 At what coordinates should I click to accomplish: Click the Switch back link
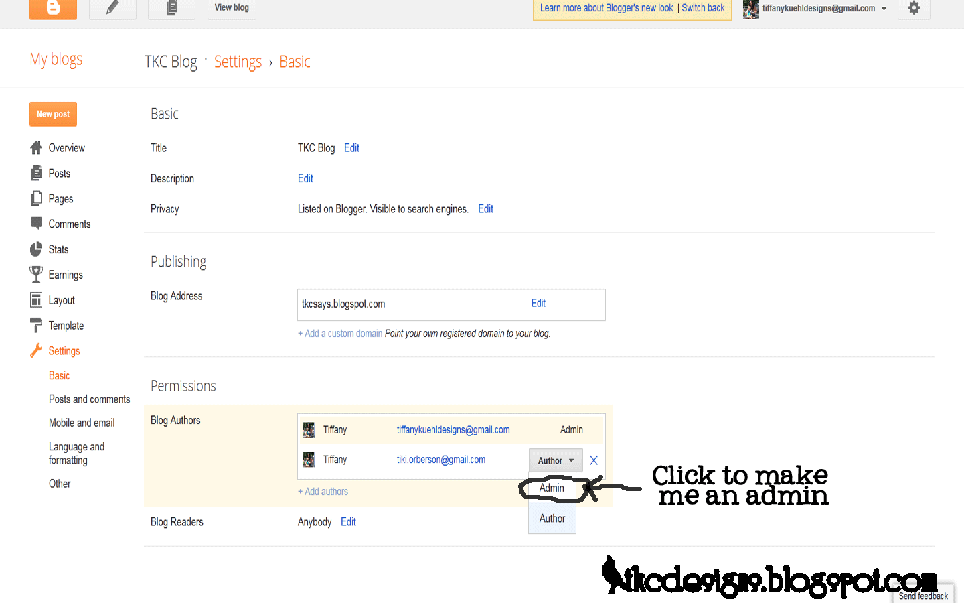pyautogui.click(x=703, y=8)
